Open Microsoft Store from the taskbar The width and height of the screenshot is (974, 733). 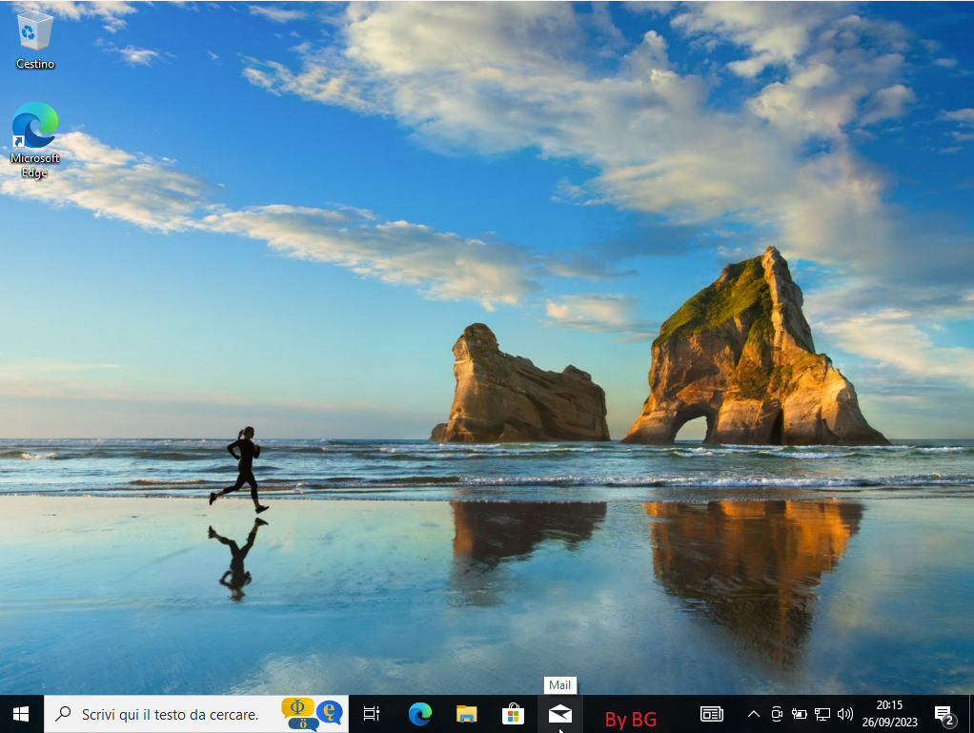[x=513, y=714]
